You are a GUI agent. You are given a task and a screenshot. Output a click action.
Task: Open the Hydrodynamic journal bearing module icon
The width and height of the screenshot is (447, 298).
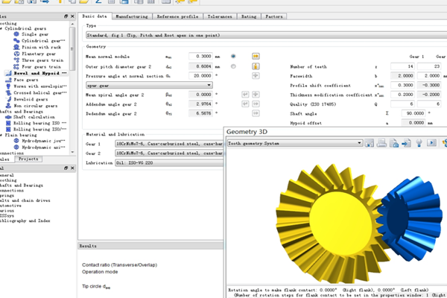tap(16, 141)
